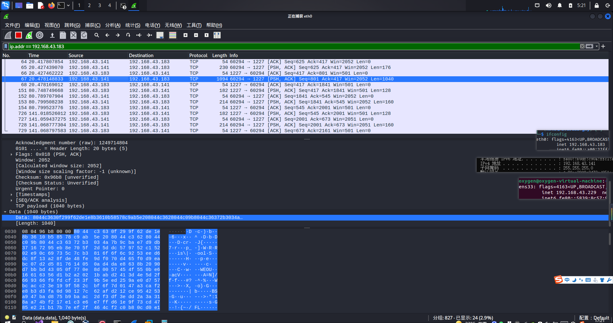The width and height of the screenshot is (613, 323).
Task: Select packet number 65 row
Action: [x=305, y=68]
